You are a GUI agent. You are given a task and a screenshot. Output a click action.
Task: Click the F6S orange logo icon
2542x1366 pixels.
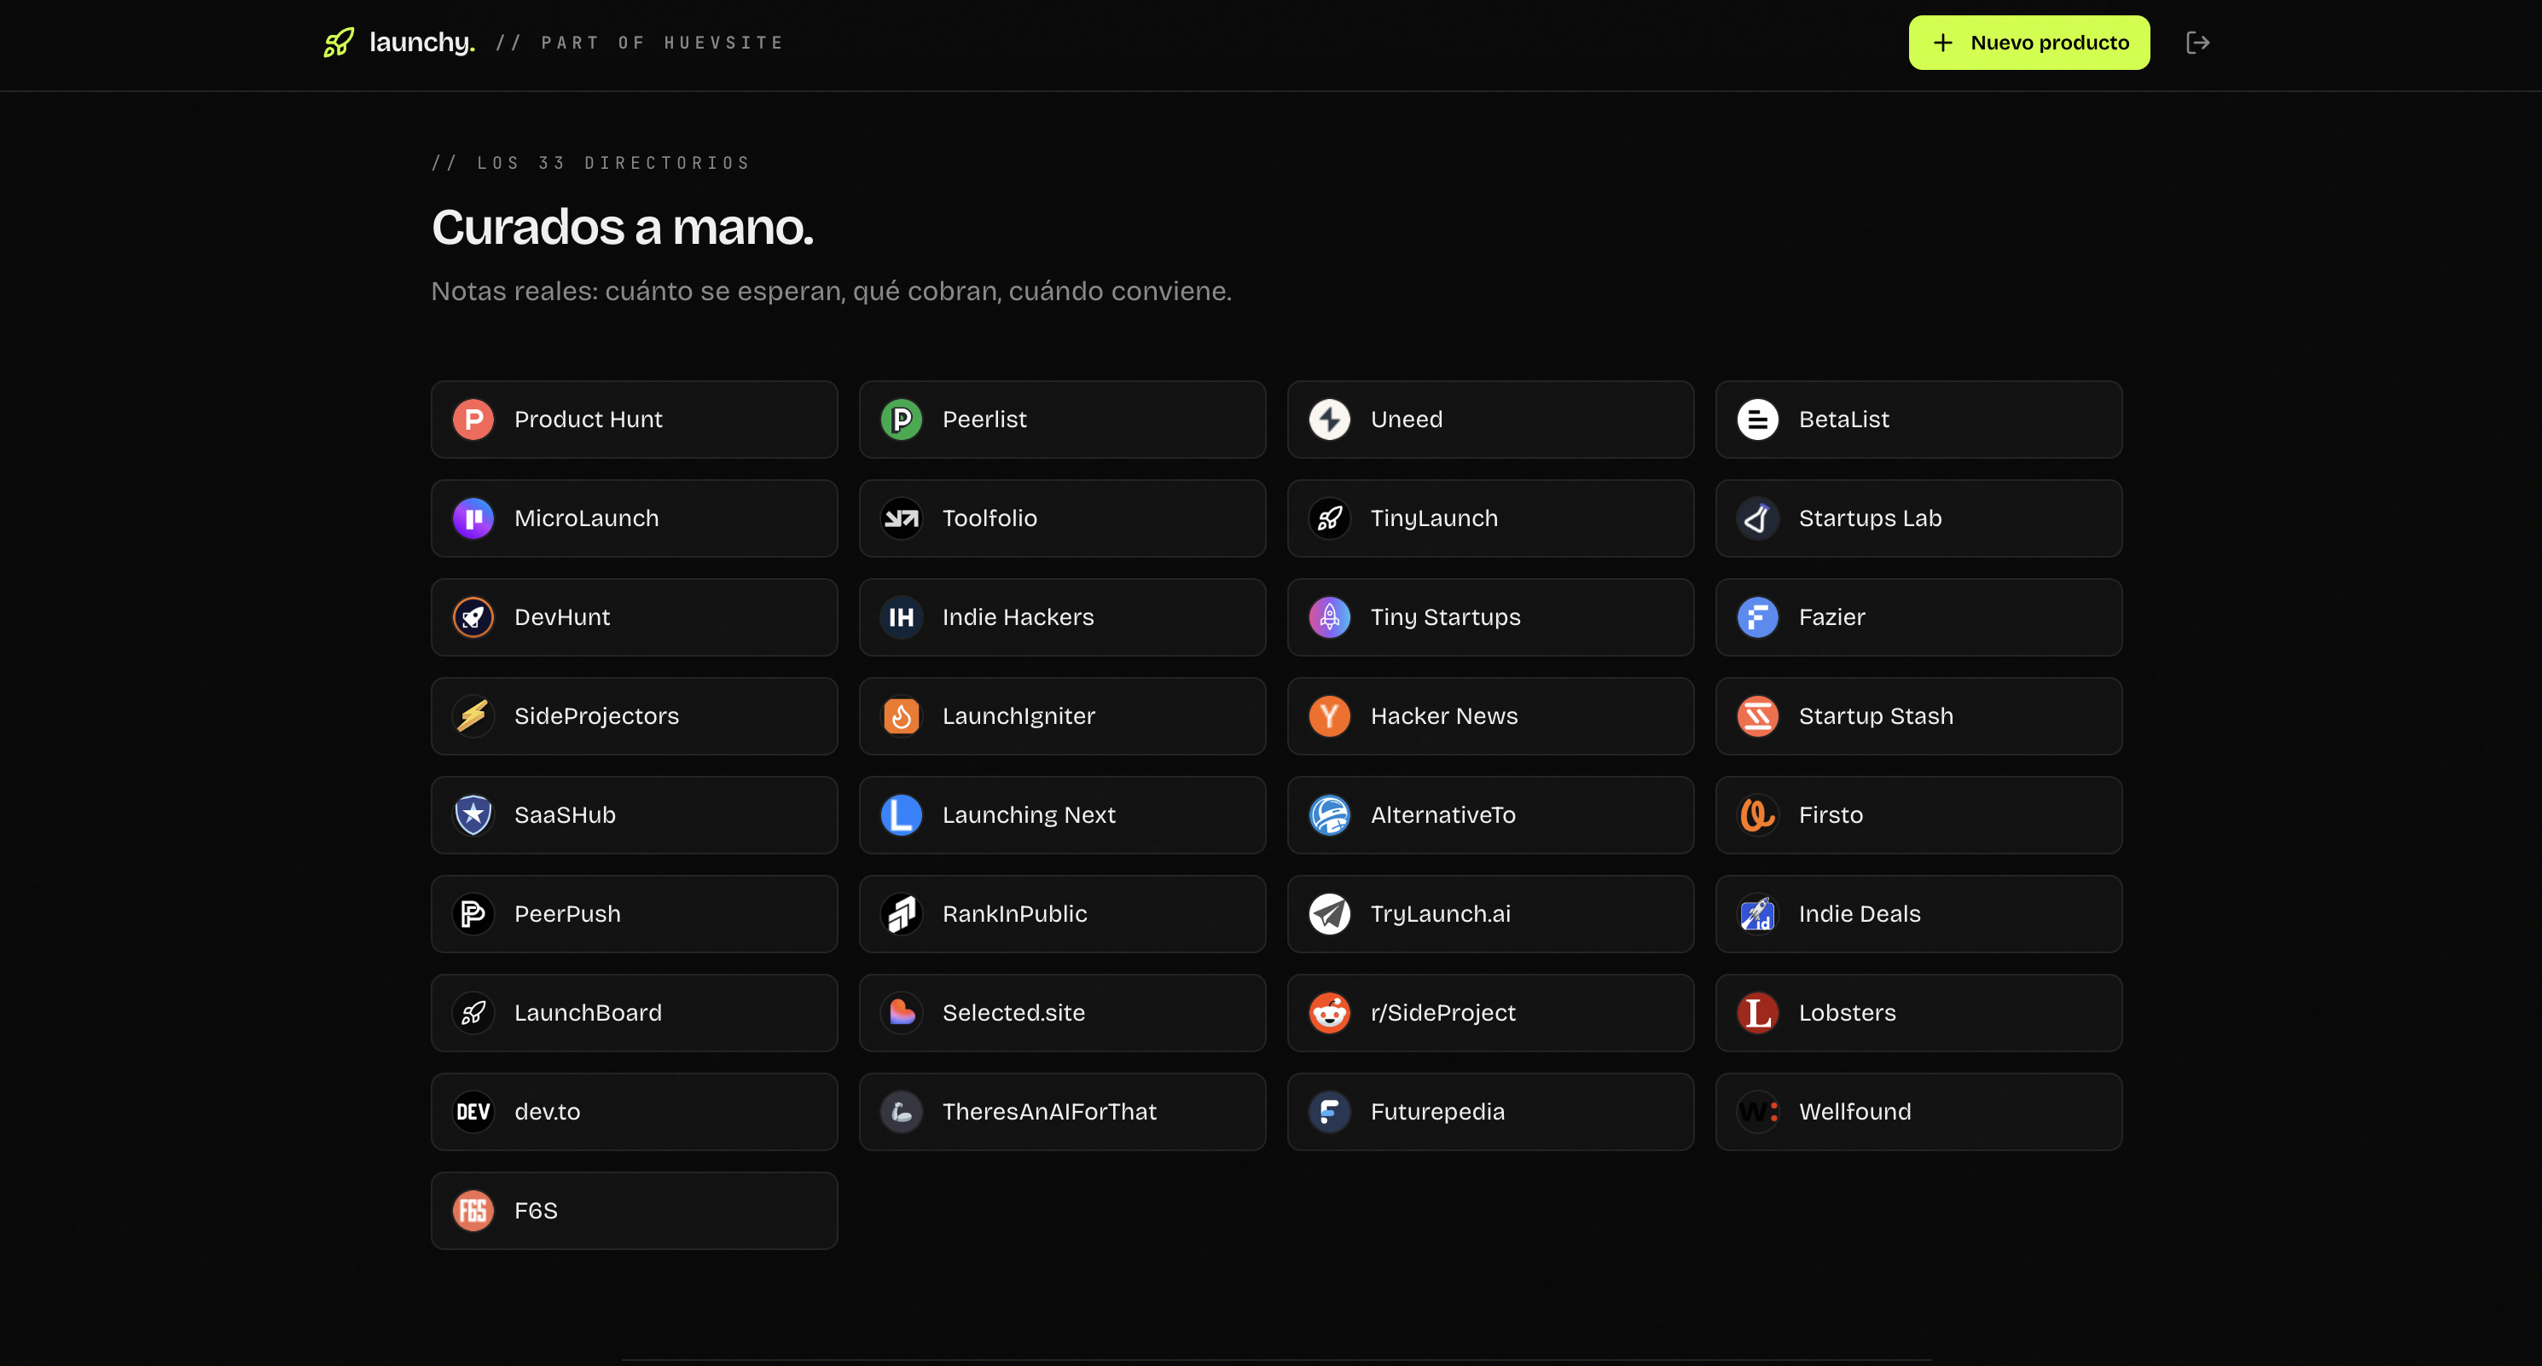pyautogui.click(x=473, y=1210)
